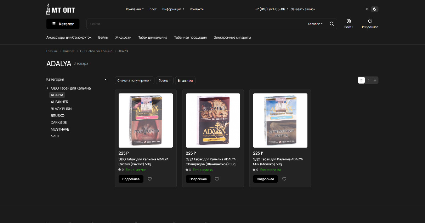This screenshot has width=425, height=223.
Task: Click Подробнее for Milk tobacco
Action: click(265, 179)
